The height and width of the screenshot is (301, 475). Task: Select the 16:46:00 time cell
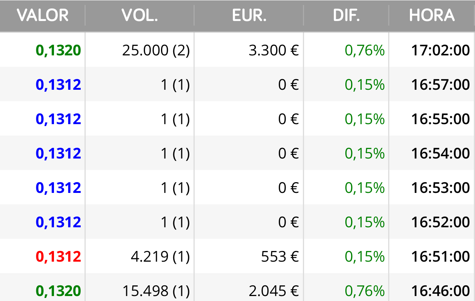[441, 291]
